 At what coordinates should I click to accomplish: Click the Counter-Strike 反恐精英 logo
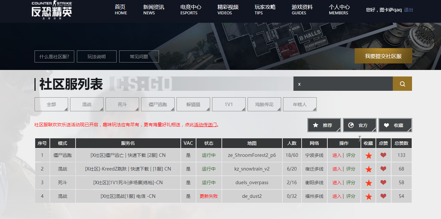(x=52, y=10)
